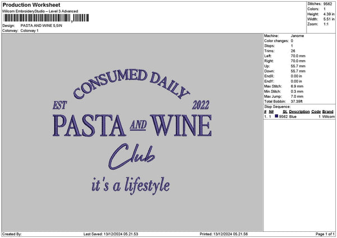Click the 'Wilcom EmbroideryStudio – Level 3 Advanced' text
The height and width of the screenshot is (238, 337).
point(40,11)
